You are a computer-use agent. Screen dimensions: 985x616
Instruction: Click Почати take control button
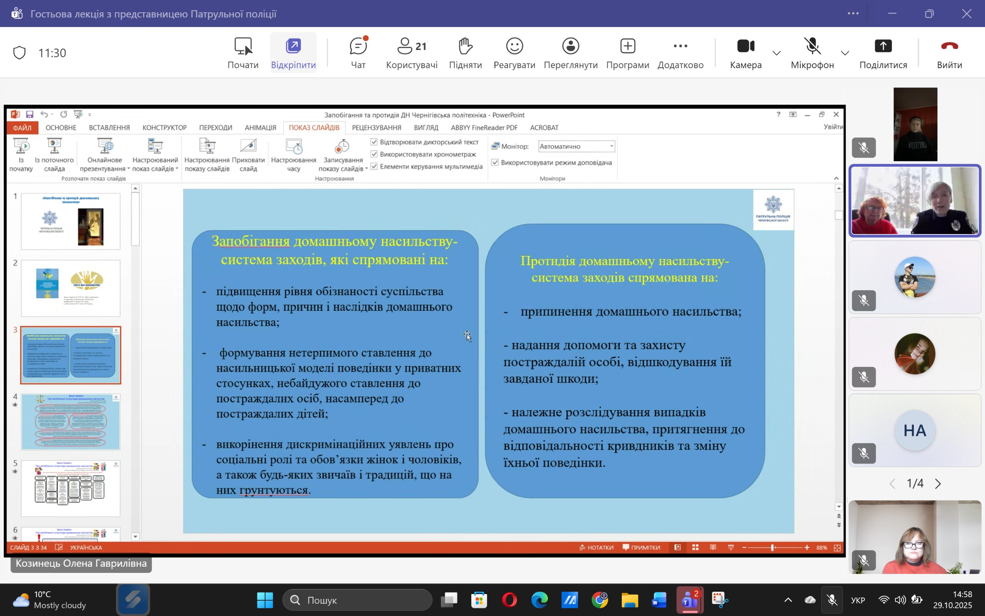[243, 53]
